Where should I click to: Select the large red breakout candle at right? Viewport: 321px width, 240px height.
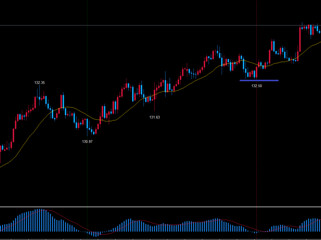click(300, 40)
